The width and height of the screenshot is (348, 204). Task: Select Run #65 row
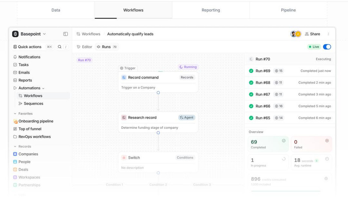[x=290, y=118]
